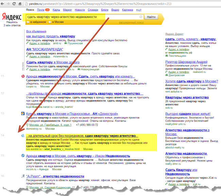This screenshot has width=221, height=196.
Task: Open the Словари tab
Action: click(x=93, y=10)
